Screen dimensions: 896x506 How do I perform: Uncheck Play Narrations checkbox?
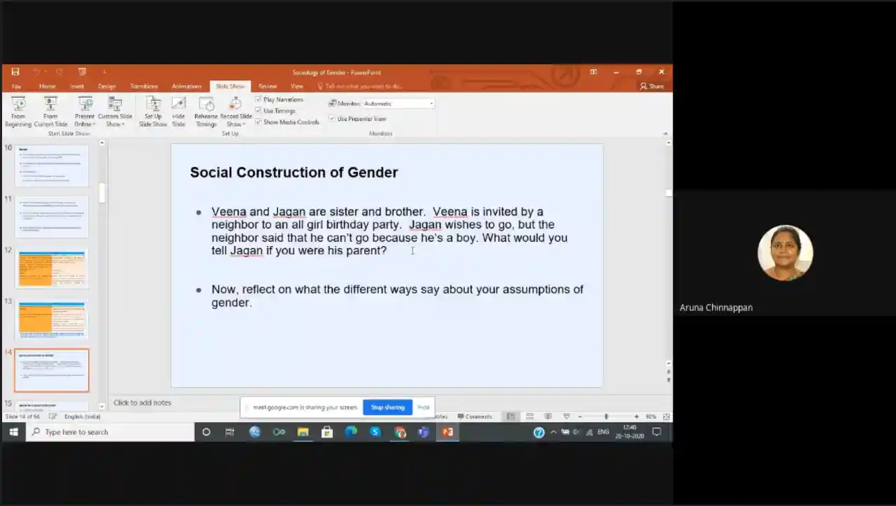click(x=259, y=99)
